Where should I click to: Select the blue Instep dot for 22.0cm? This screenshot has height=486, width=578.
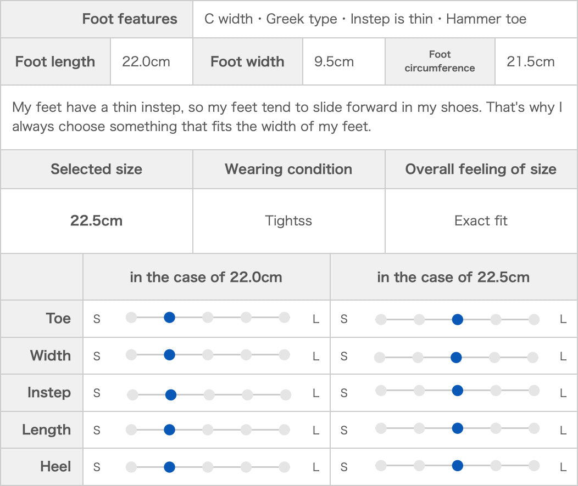(171, 395)
